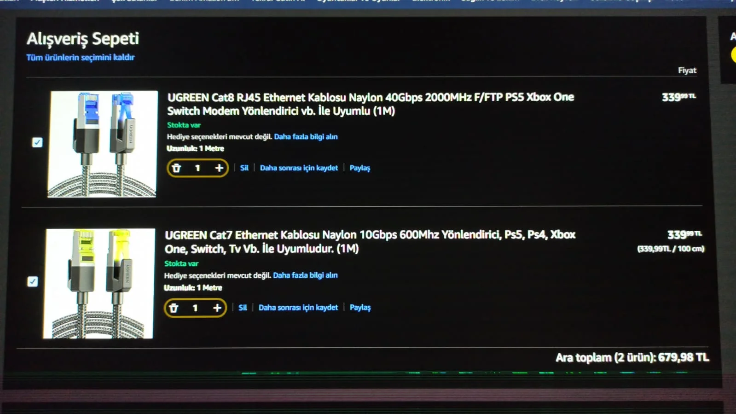Open the yellow Cat7 cable product image

pos(99,284)
